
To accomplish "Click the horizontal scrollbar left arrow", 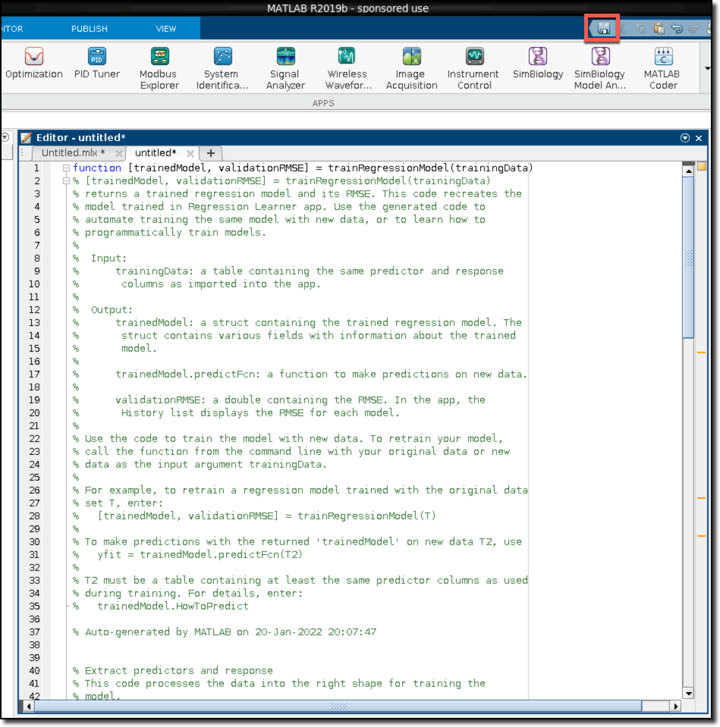I will pos(29,706).
